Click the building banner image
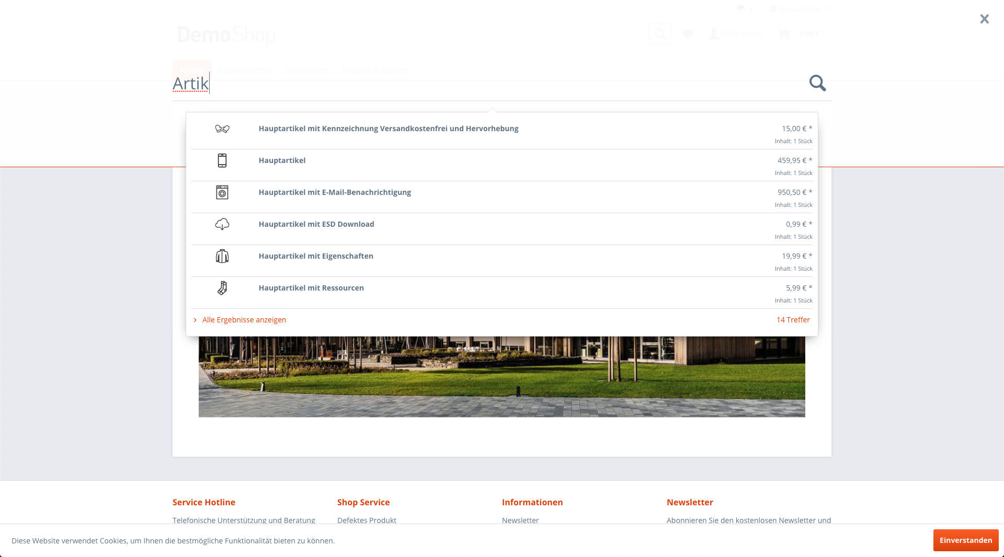This screenshot has width=1004, height=557. point(502,377)
